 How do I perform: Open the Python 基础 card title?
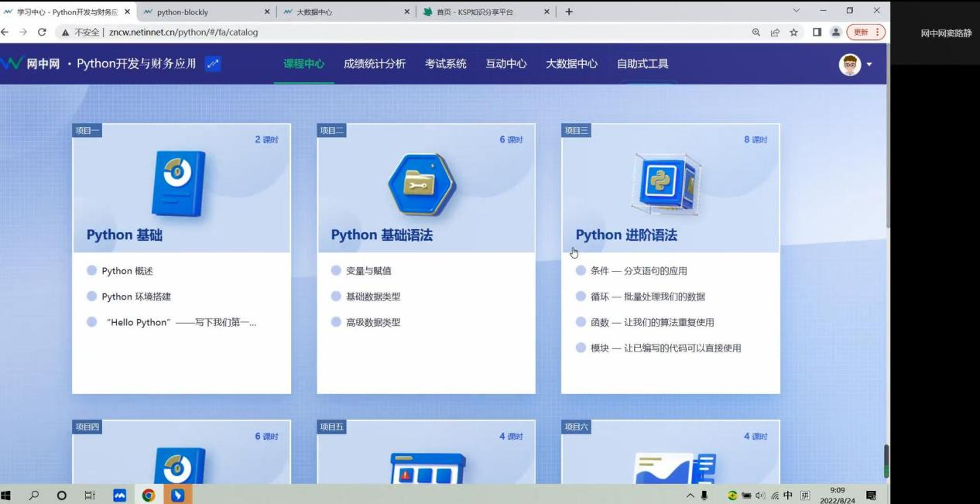point(125,235)
